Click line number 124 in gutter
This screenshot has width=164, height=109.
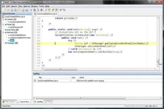(x=38, y=30)
